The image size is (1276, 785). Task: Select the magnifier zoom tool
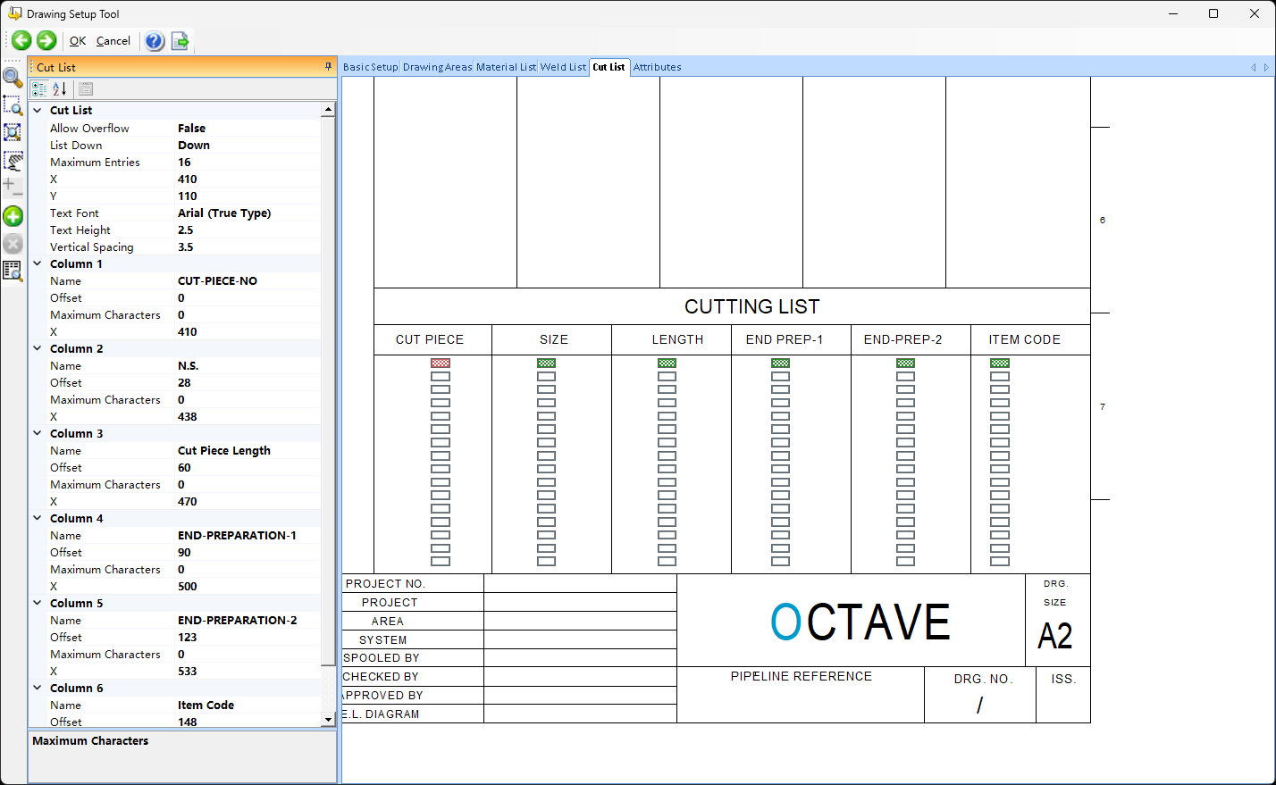(13, 78)
